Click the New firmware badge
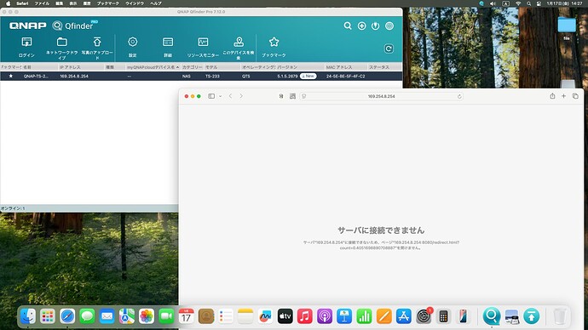588x330 pixels. [308, 76]
